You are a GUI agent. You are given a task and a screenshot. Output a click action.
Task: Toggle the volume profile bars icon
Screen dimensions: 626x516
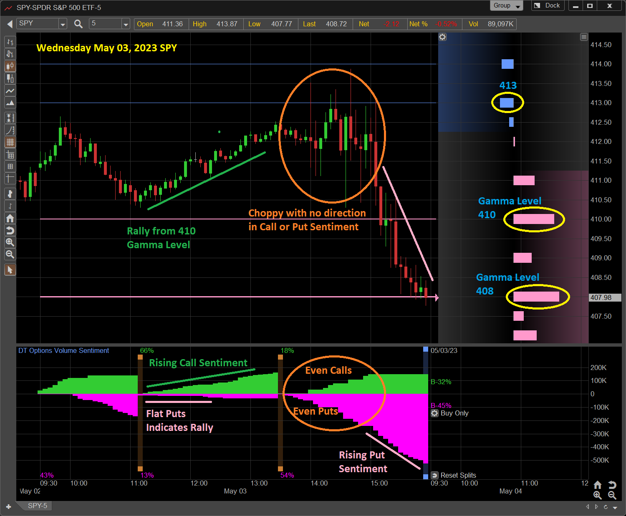coord(10,194)
